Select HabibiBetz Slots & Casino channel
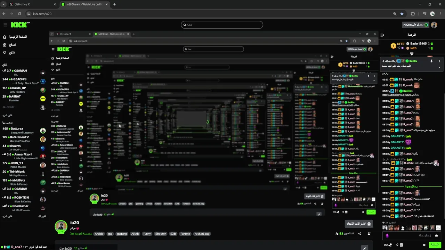445x250 pixels. coord(24,182)
